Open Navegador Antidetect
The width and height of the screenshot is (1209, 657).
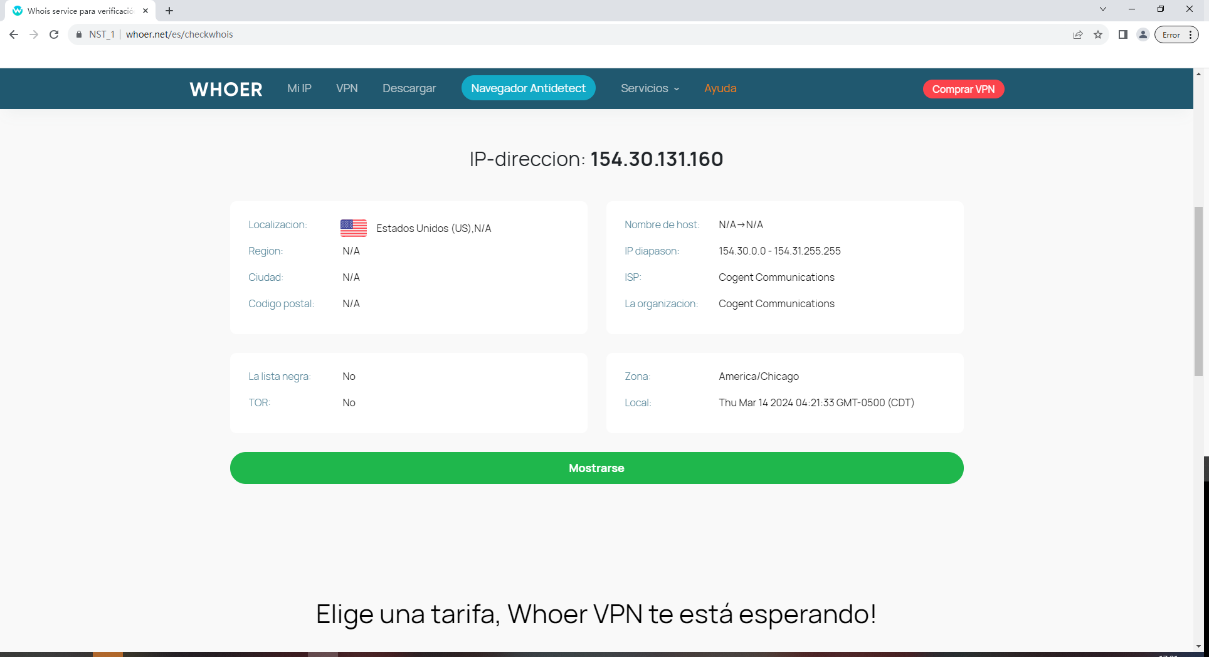pos(528,88)
